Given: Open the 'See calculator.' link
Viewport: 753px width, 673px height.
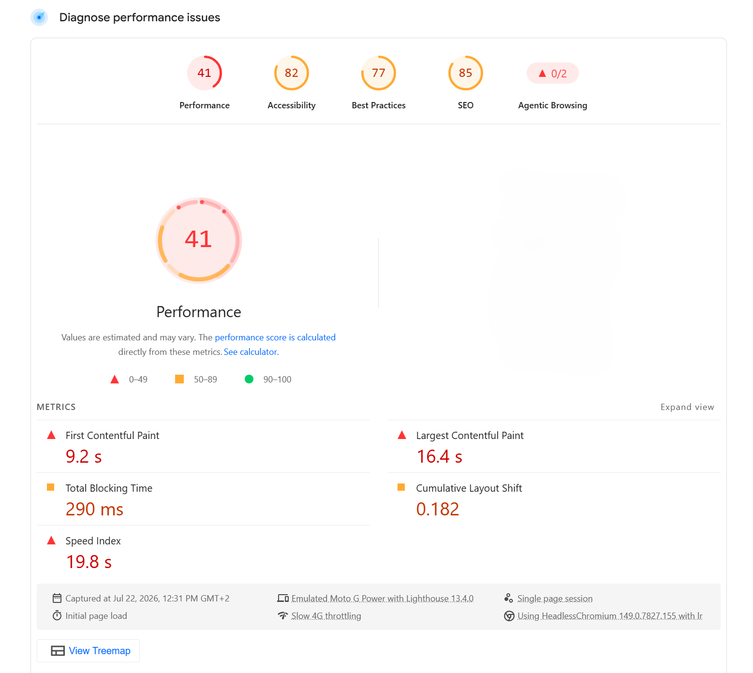Looking at the screenshot, I should point(251,352).
